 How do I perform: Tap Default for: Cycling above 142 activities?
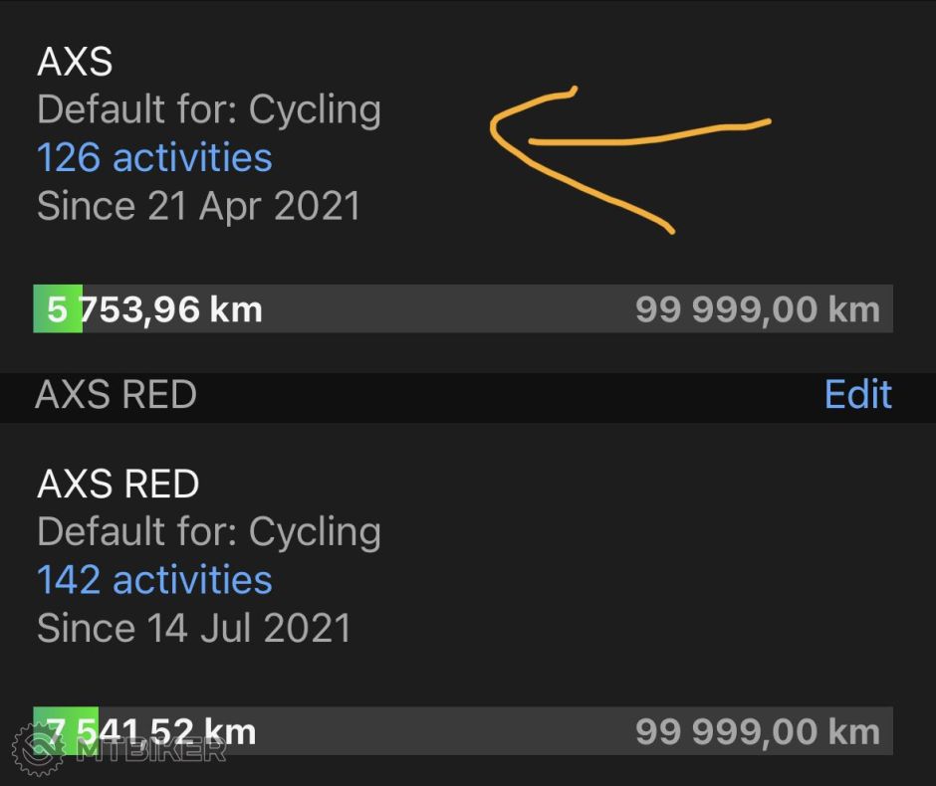click(x=209, y=531)
